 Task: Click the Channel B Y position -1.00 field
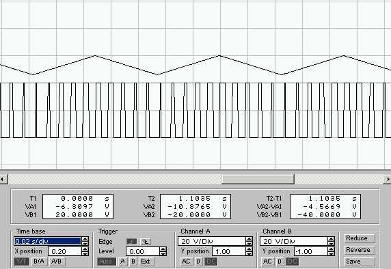[311, 251]
